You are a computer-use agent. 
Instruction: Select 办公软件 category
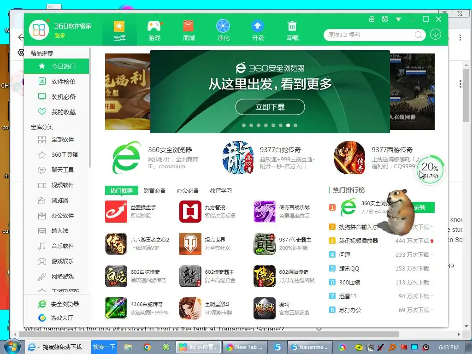pos(57,216)
